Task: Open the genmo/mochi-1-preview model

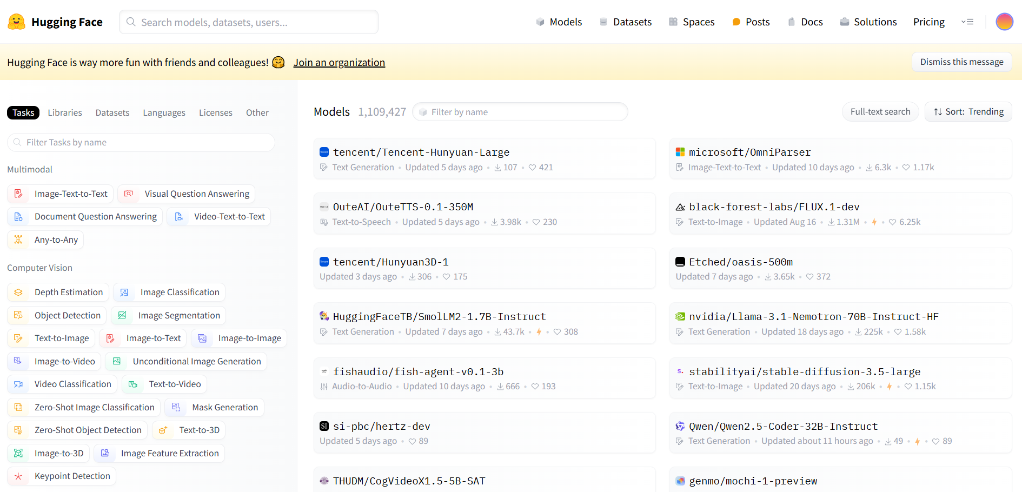Action: tap(841, 480)
